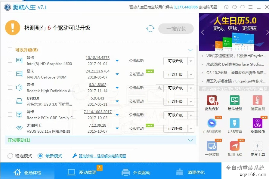Open the help question mark icon
The height and width of the screenshot is (179, 269).
[226, 7]
